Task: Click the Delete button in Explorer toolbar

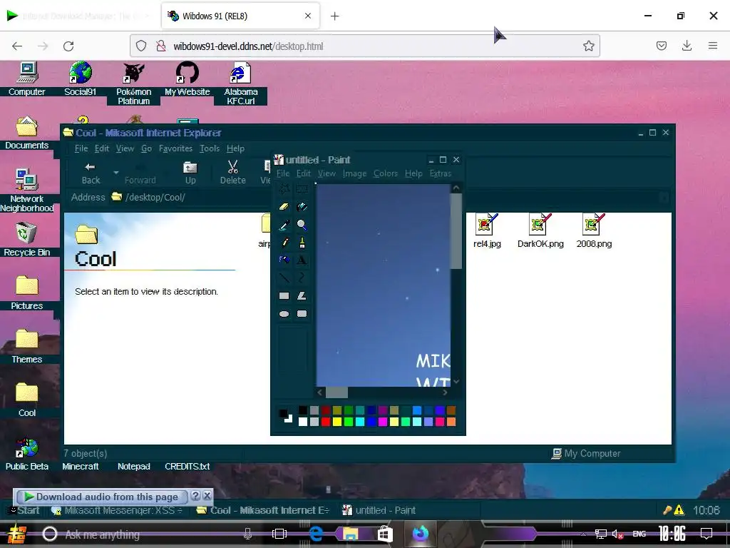Action: tap(233, 173)
